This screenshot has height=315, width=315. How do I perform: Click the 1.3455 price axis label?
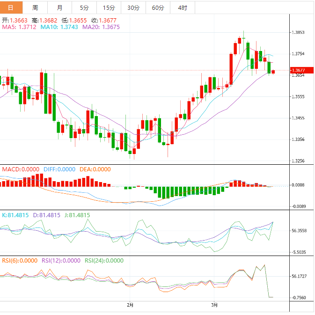pyautogui.click(x=298, y=118)
